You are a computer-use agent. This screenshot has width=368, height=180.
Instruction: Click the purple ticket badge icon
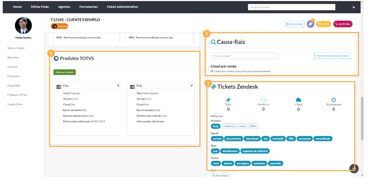coord(310,24)
